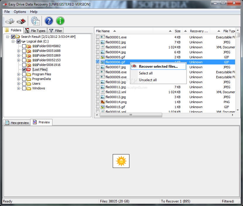Collapse the Logical disk (C:) node
This screenshot has width=243, height=206.
pos(13,41)
